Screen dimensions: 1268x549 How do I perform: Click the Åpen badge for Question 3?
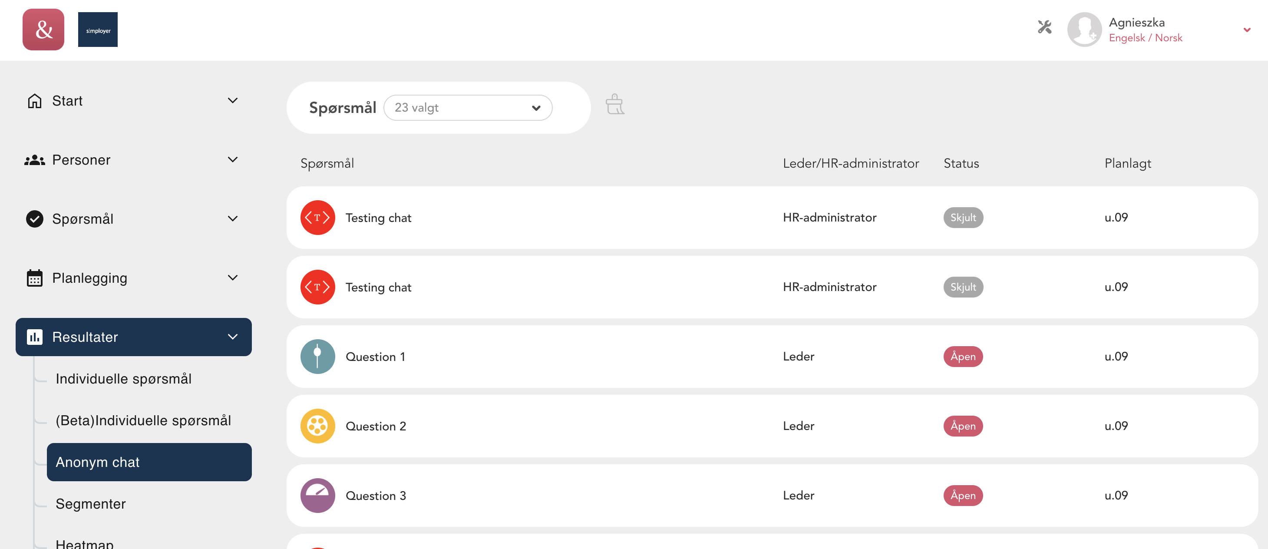pos(963,495)
